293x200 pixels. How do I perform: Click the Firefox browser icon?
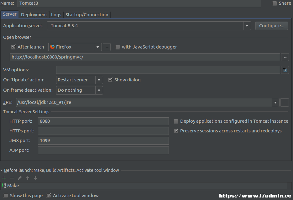[52, 47]
